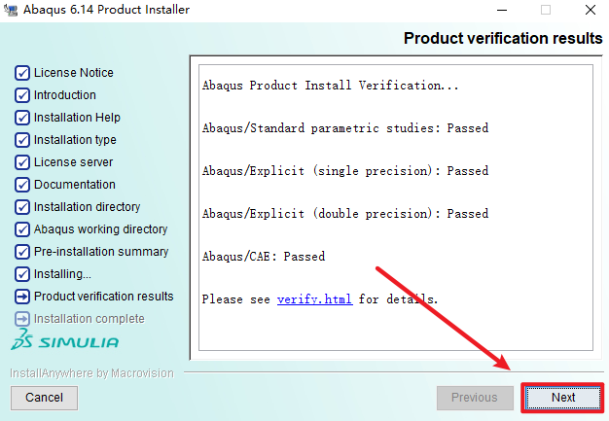The image size is (609, 421).
Task: Click the Abaqus working directory checkmark
Action: [22, 229]
